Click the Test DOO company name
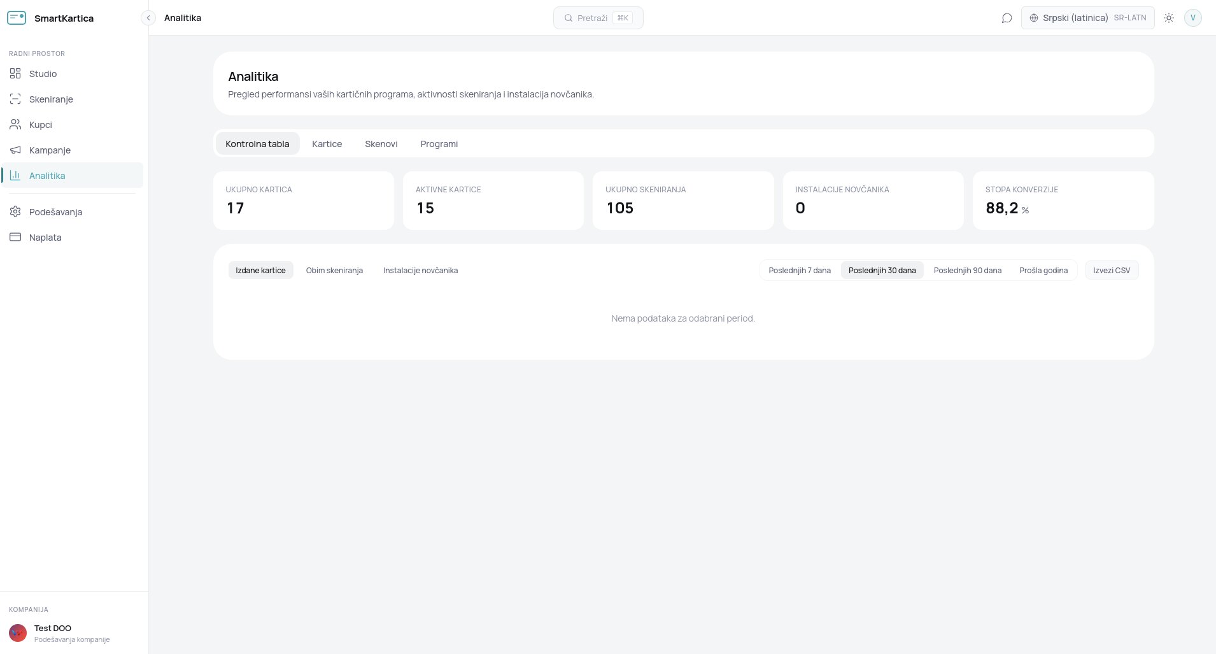 click(x=53, y=628)
